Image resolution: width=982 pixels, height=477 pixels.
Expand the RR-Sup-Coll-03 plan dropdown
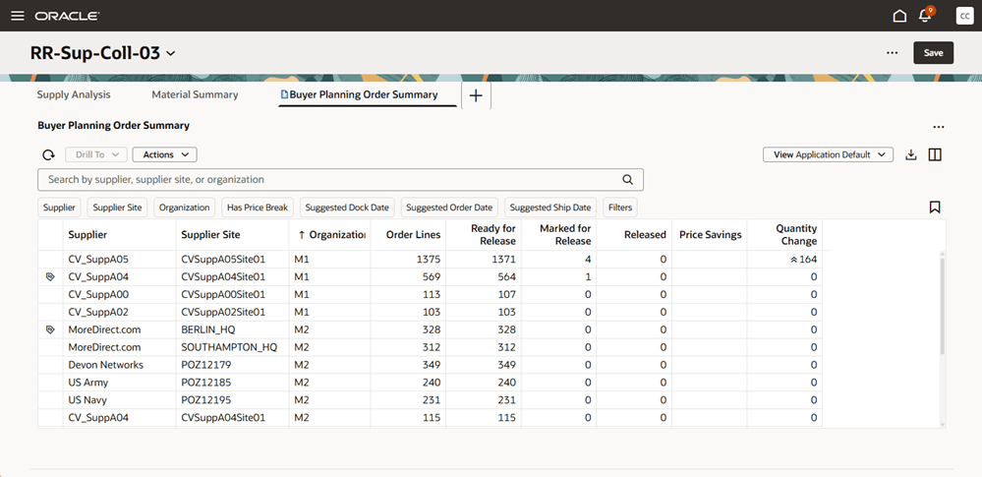(x=170, y=54)
